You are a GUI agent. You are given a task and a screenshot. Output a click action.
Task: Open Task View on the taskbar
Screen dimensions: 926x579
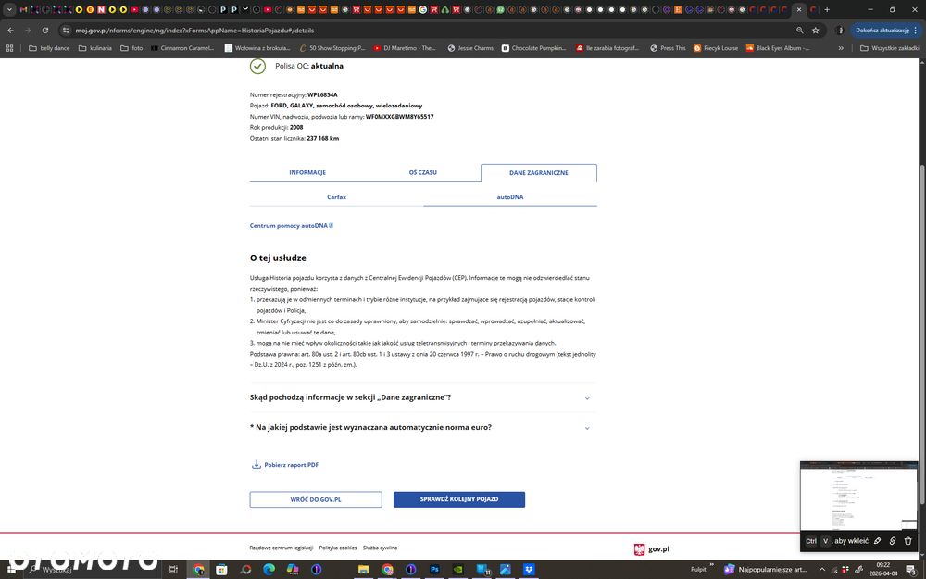pyautogui.click(x=173, y=569)
